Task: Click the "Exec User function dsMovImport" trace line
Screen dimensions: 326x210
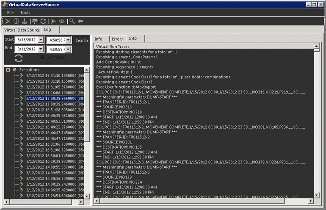Action: (x=126, y=87)
